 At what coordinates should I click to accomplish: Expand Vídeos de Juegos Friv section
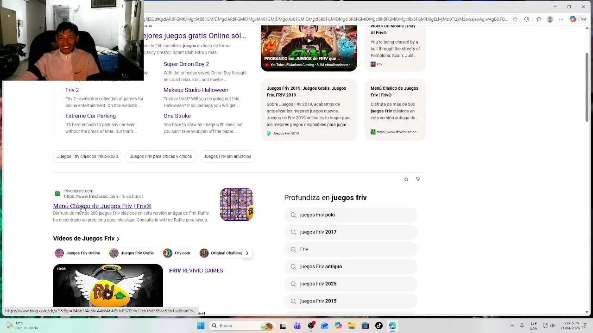(86, 239)
